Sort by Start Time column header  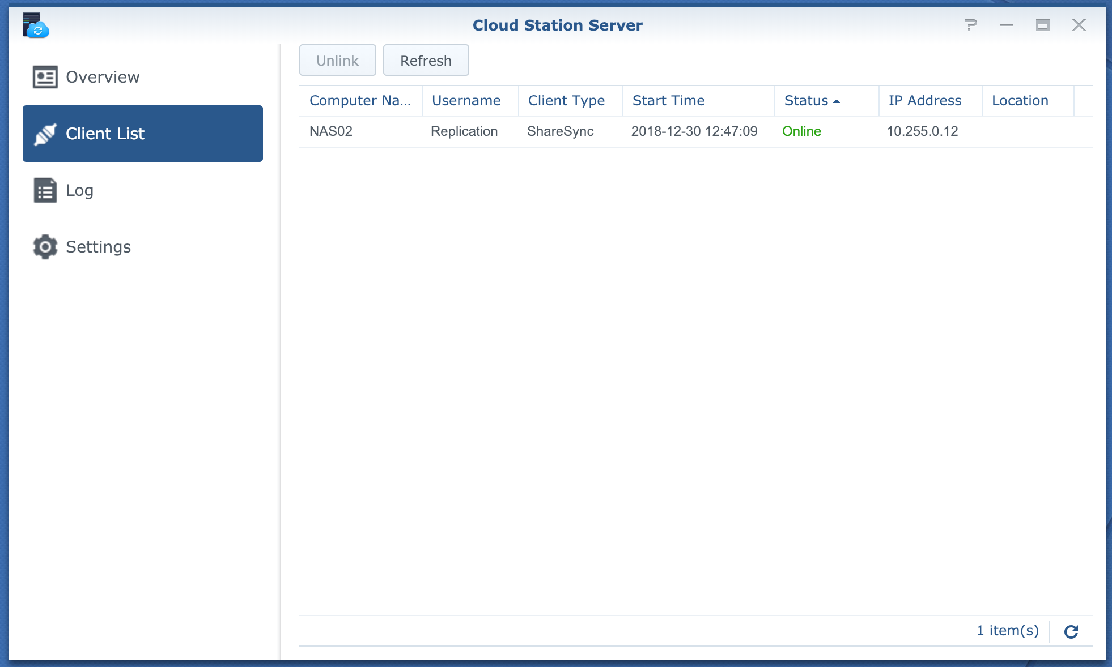pyautogui.click(x=699, y=101)
